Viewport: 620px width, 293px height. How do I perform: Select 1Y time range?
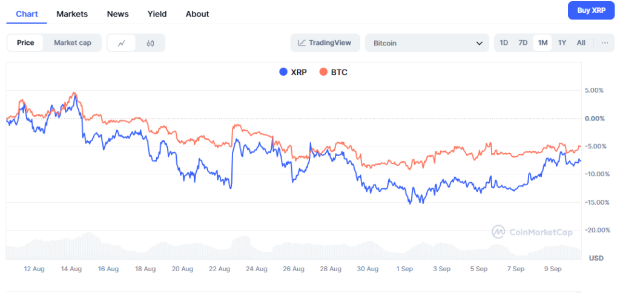click(x=562, y=42)
